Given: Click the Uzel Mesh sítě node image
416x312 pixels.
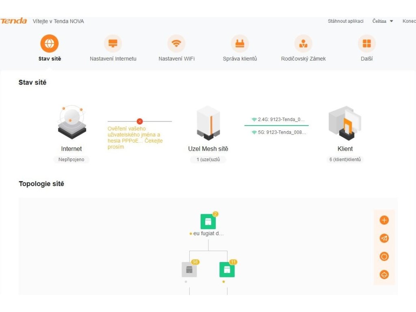Looking at the screenshot, I should 208,123.
